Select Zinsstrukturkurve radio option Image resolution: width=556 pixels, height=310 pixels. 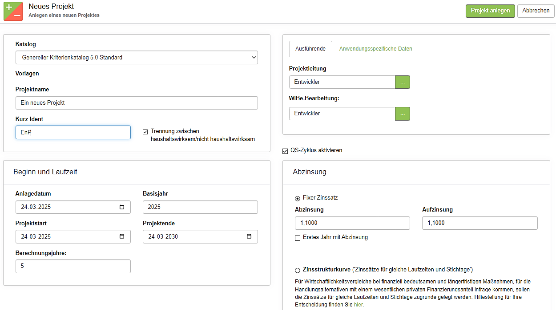click(x=298, y=270)
